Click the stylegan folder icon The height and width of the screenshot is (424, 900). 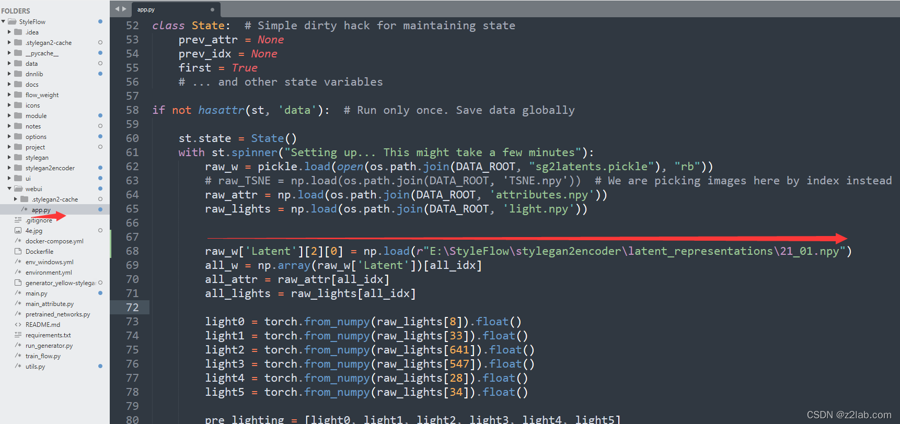[x=18, y=157]
